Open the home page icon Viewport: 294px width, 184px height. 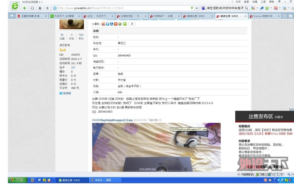point(40,8)
